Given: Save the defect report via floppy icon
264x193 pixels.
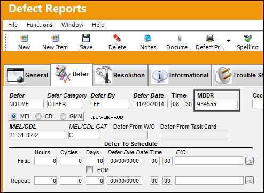Looking at the screenshot, I should tap(86, 38).
